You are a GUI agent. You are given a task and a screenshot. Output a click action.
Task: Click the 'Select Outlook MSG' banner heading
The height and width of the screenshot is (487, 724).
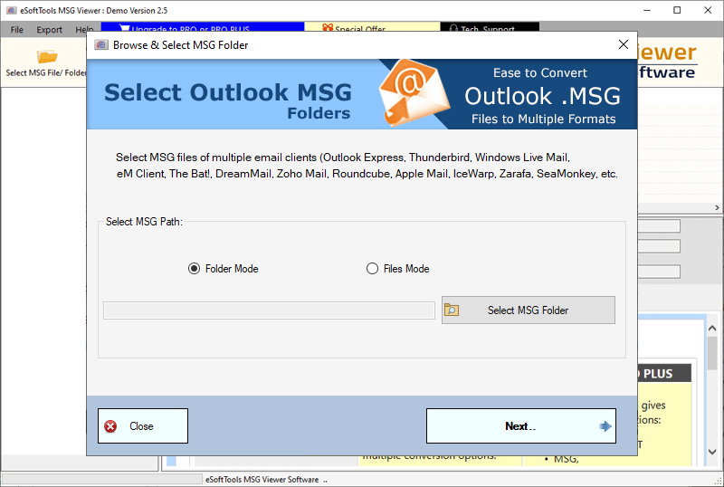click(x=228, y=92)
